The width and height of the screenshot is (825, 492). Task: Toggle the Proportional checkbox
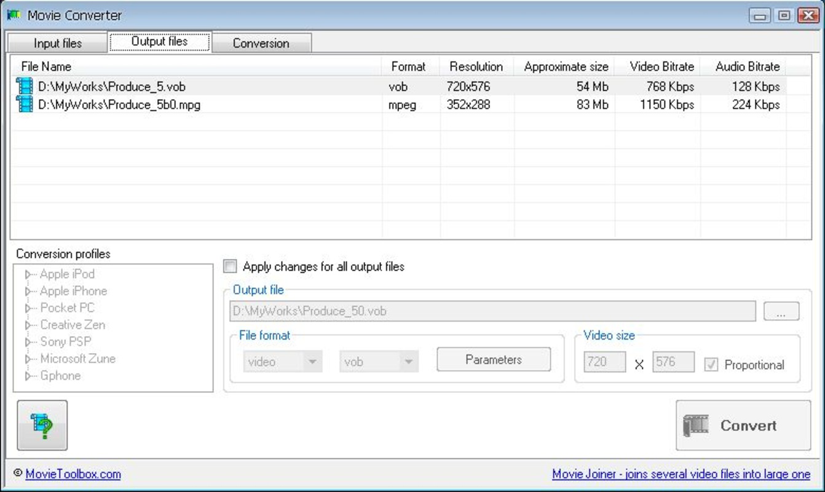click(711, 365)
